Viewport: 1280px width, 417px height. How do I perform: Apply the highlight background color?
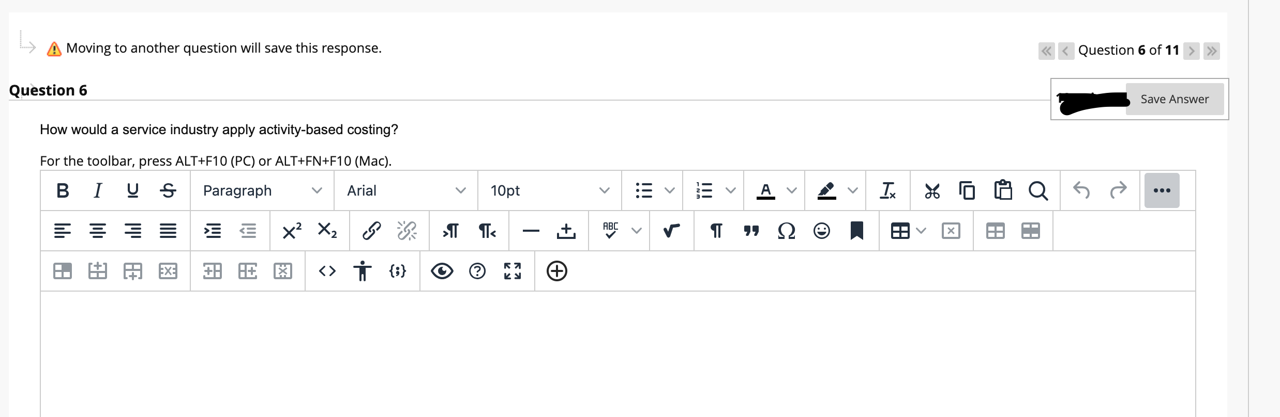tap(827, 190)
